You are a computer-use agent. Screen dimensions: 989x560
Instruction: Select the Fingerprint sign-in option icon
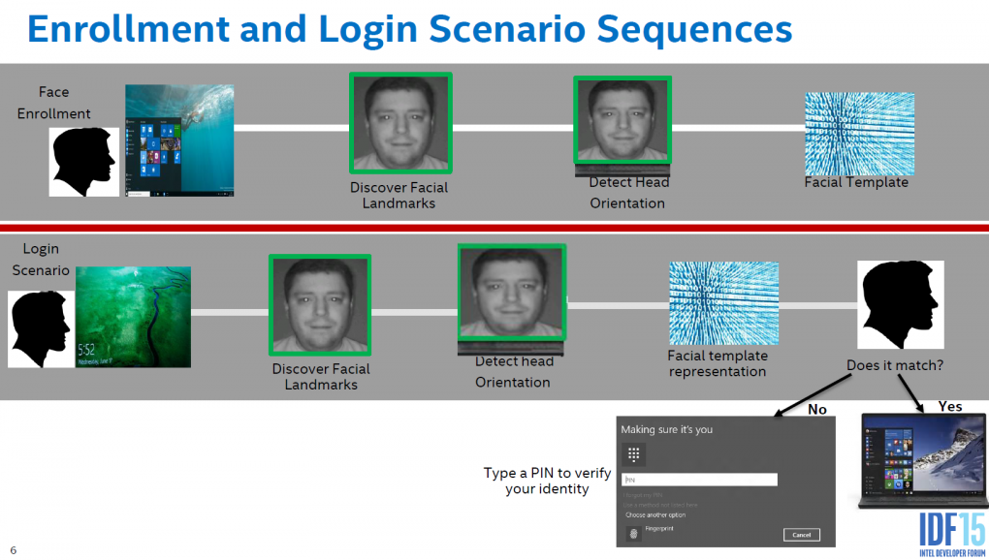tap(633, 534)
